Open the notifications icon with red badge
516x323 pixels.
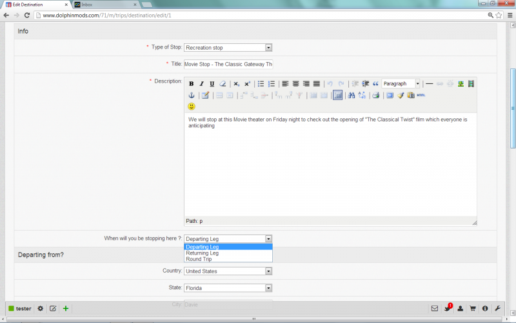pos(448,308)
